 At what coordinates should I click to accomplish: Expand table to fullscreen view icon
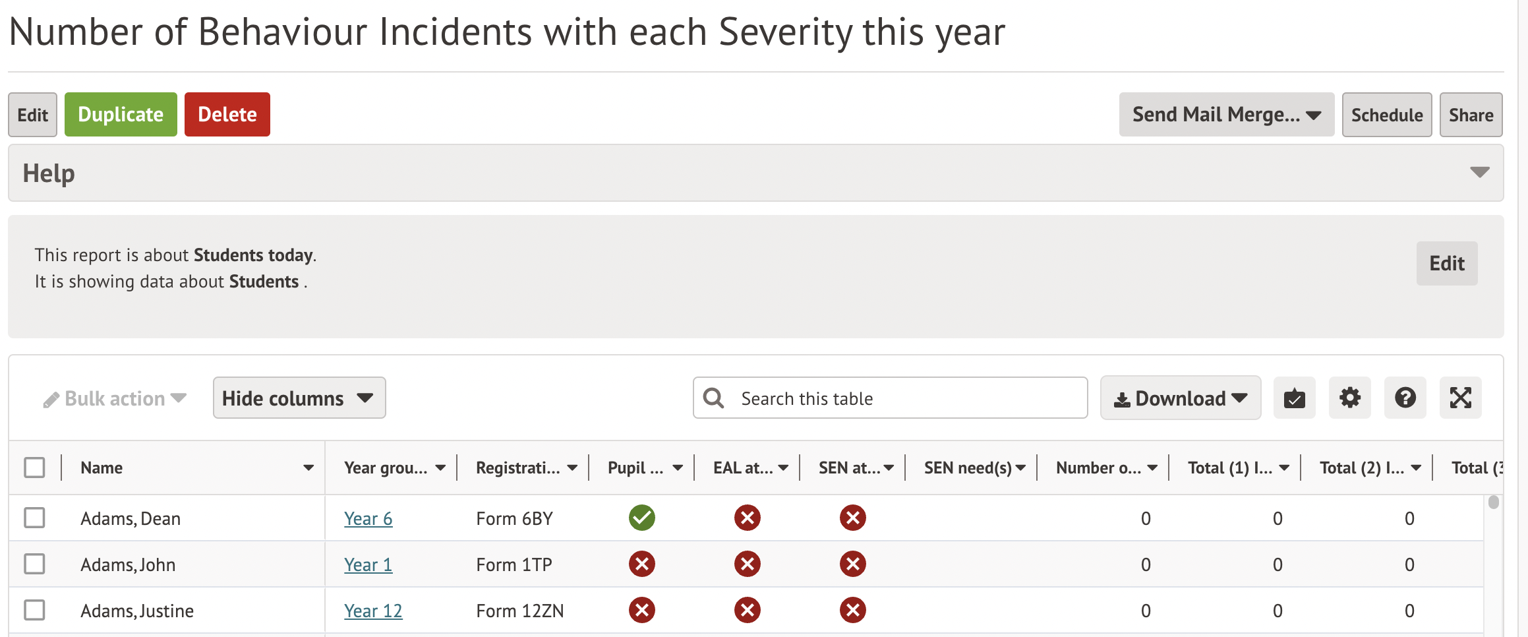pyautogui.click(x=1460, y=398)
